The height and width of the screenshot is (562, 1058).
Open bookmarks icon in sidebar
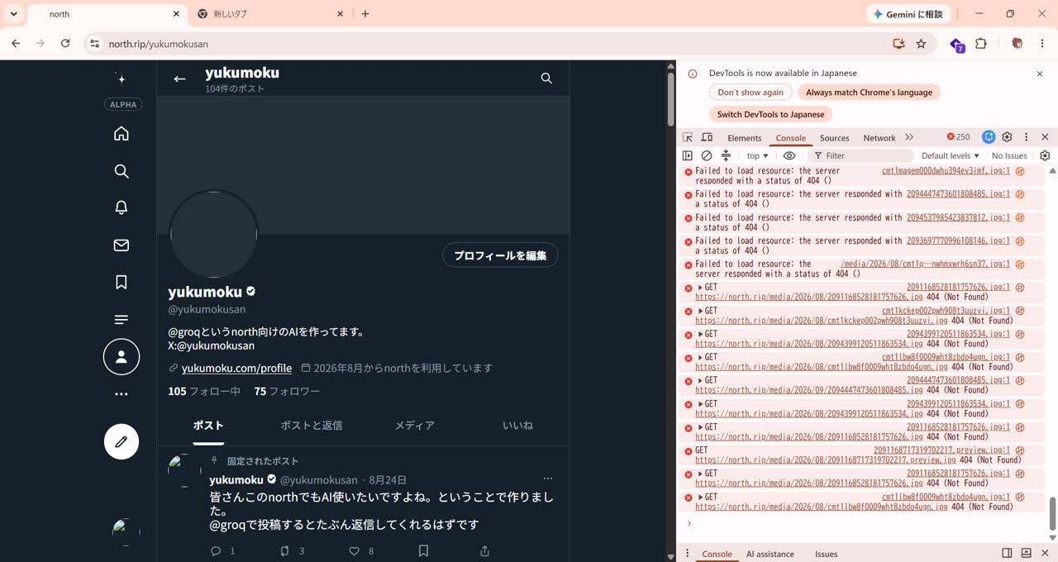pos(122,283)
